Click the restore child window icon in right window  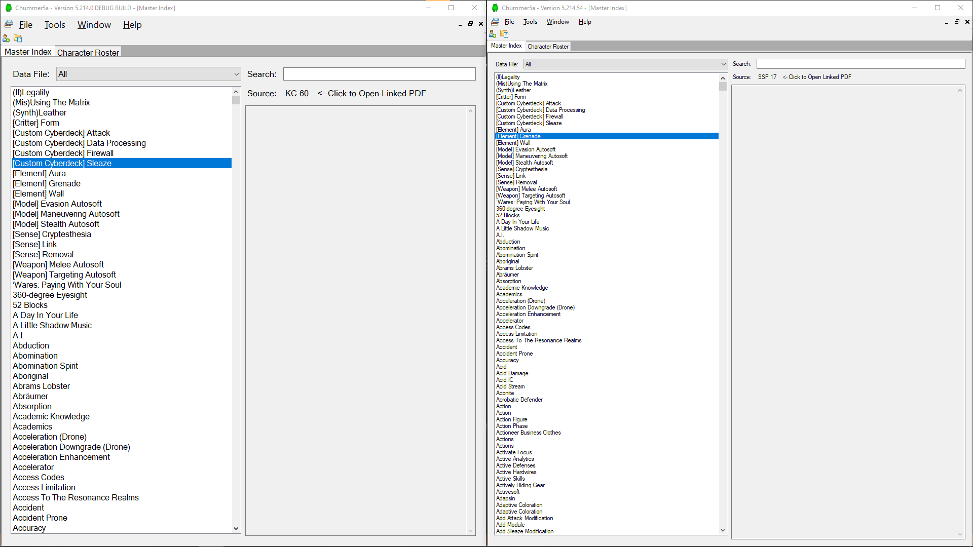957,22
